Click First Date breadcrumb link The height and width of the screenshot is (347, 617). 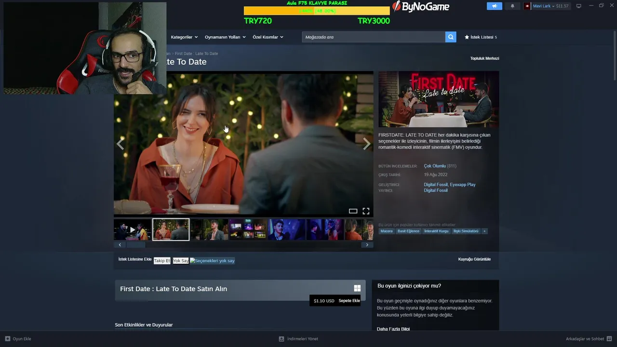183,53
